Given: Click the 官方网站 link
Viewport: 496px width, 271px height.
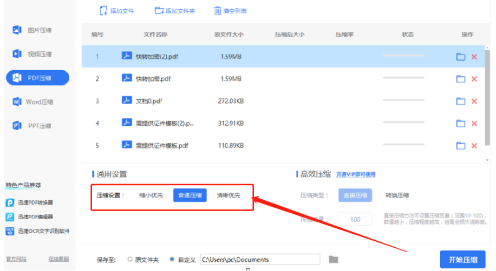Looking at the screenshot, I should pos(16,259).
